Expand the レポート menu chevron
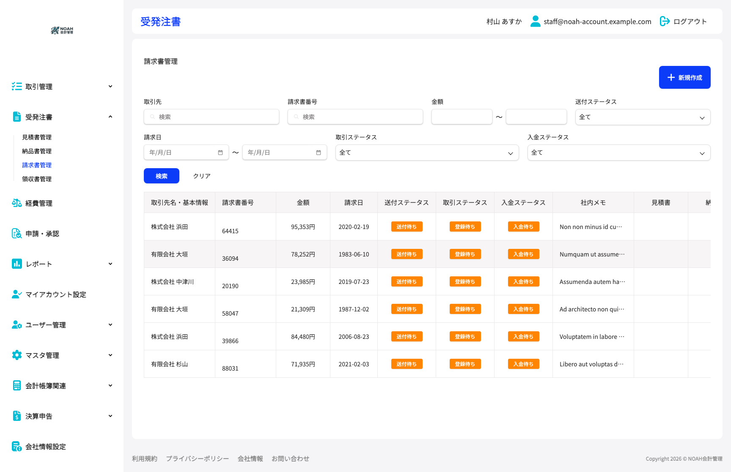Screen dimensions: 731x472 tap(110, 264)
